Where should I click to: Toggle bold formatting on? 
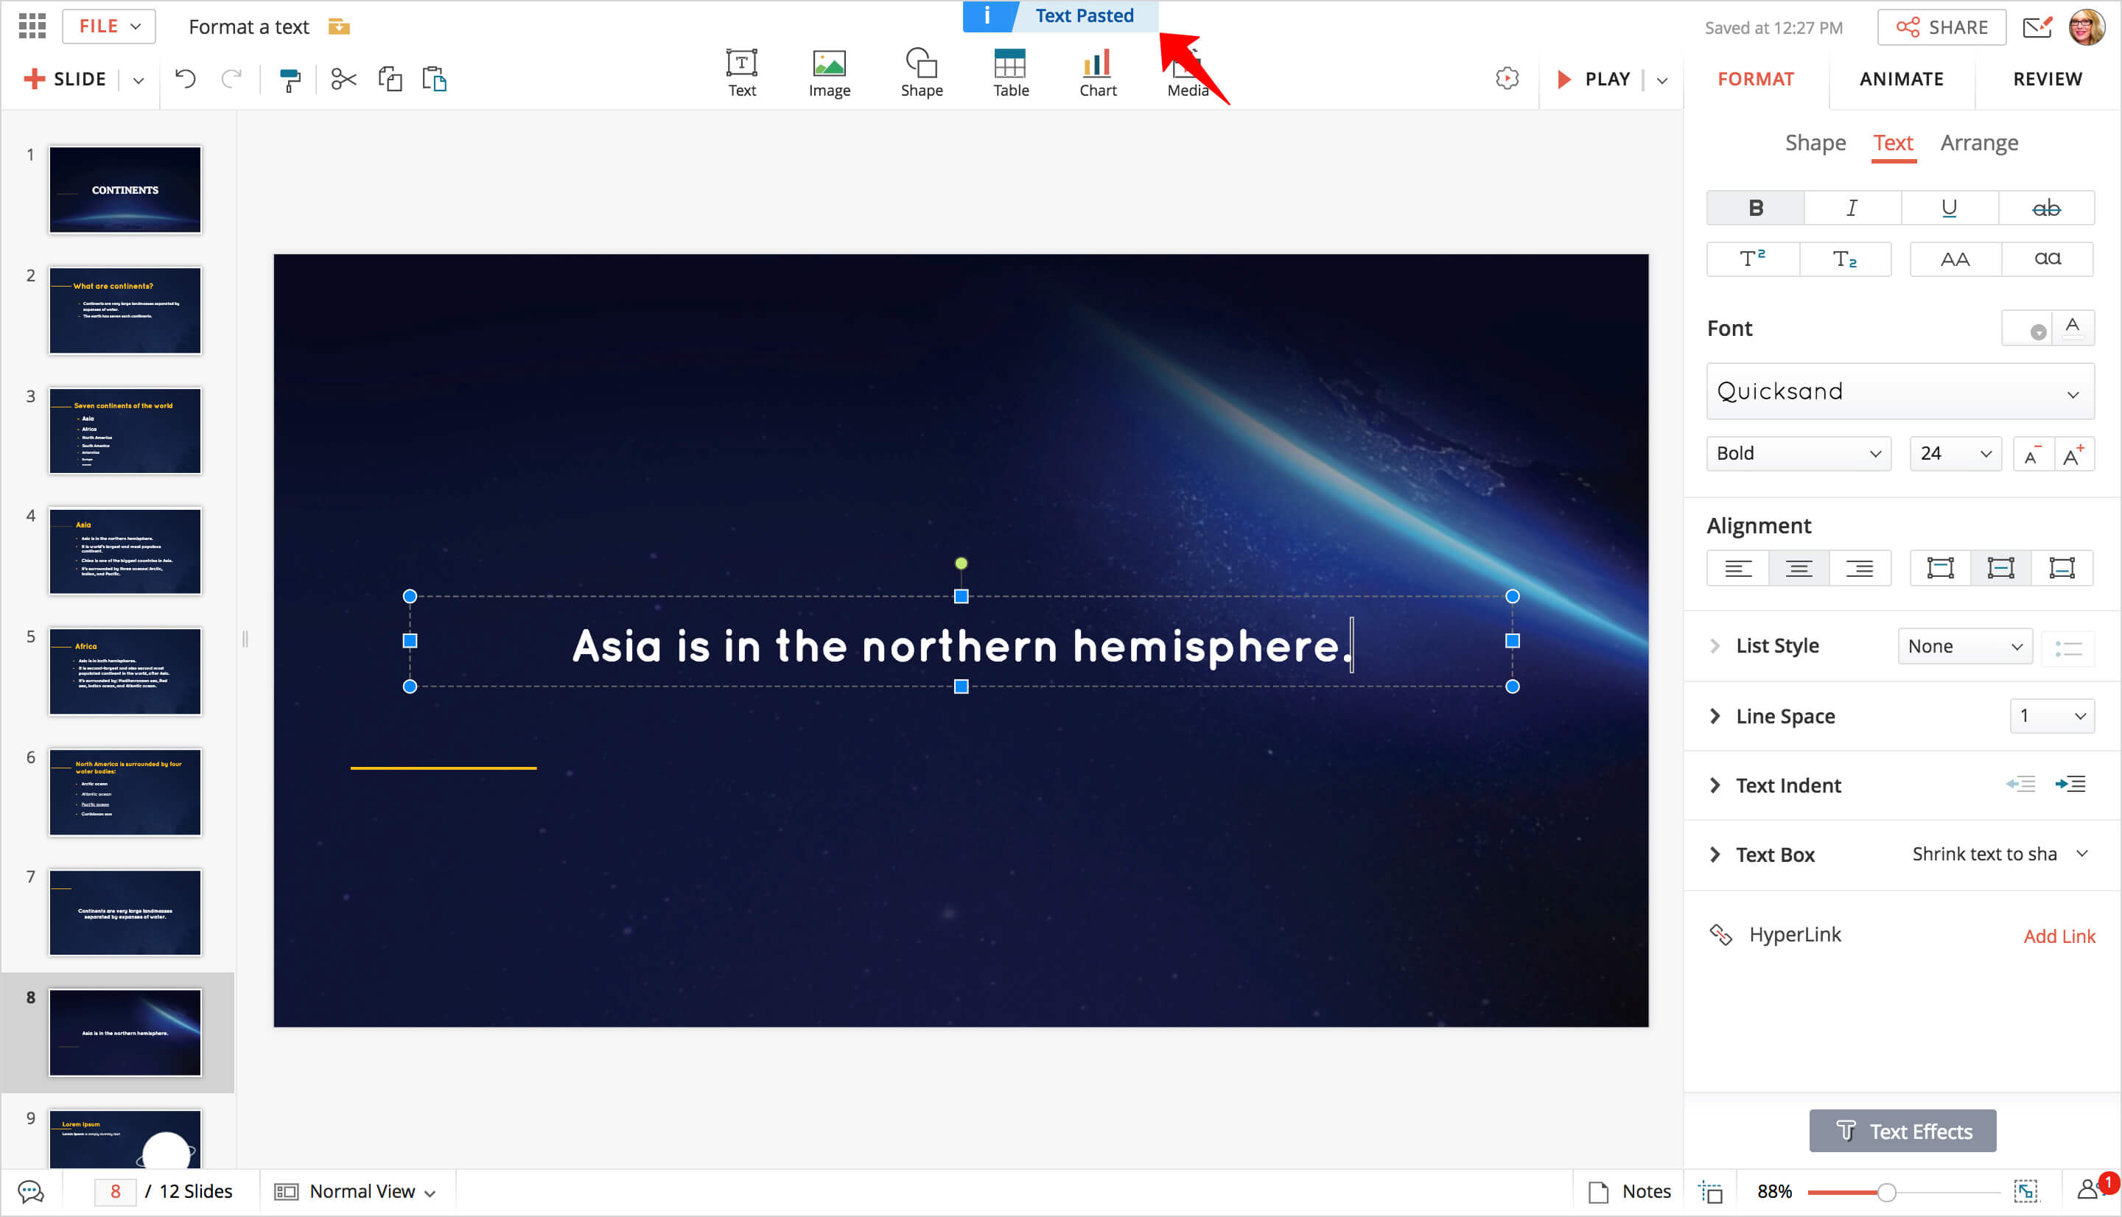(x=1754, y=208)
